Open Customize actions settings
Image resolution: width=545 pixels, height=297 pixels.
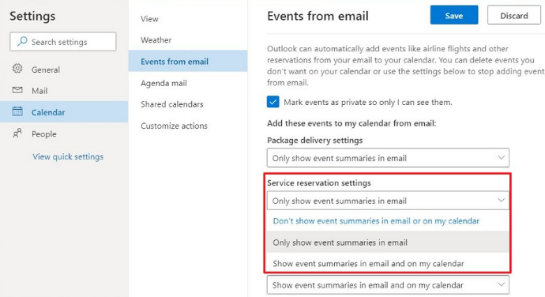coord(188,126)
